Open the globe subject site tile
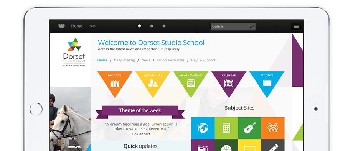 pyautogui.click(x=203, y=128)
